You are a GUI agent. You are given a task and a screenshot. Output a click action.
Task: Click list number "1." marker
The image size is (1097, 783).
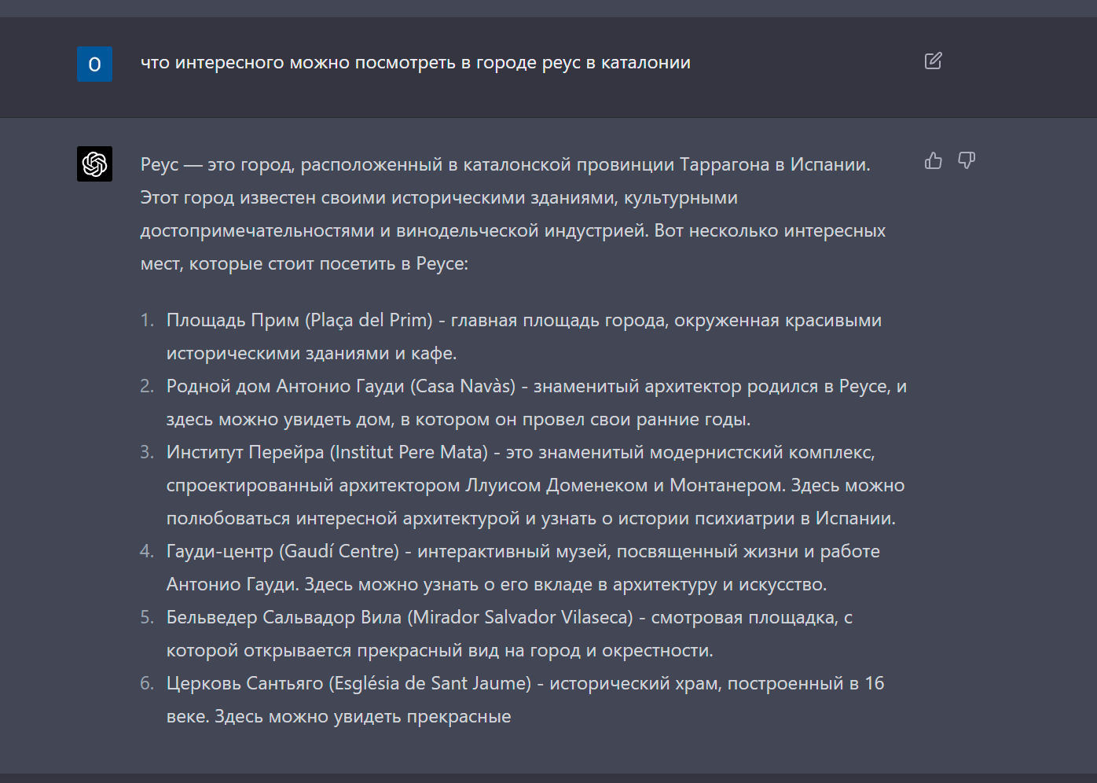click(x=147, y=321)
